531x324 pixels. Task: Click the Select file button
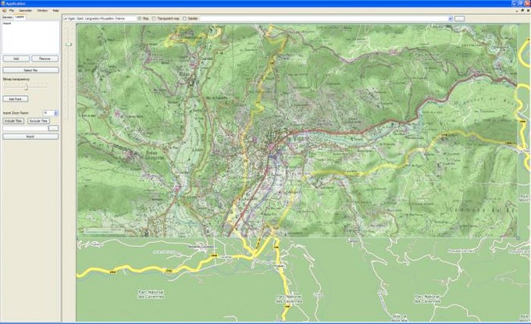click(30, 70)
